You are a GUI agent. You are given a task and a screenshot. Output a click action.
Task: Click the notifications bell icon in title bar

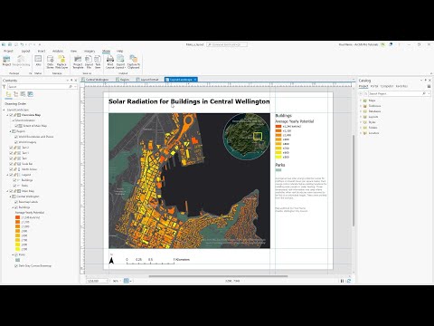[x=391, y=44]
